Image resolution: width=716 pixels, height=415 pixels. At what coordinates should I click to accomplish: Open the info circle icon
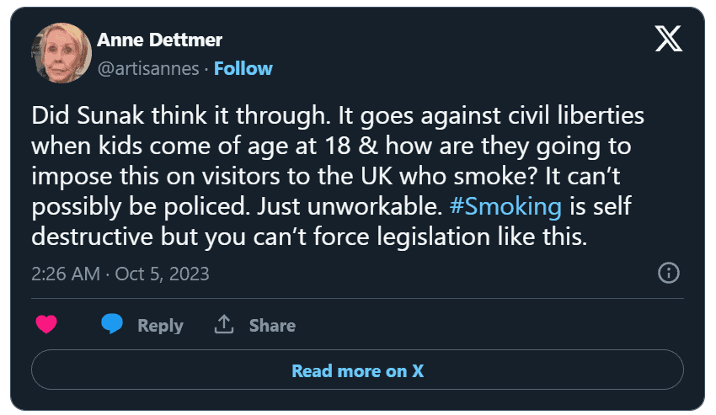(668, 273)
